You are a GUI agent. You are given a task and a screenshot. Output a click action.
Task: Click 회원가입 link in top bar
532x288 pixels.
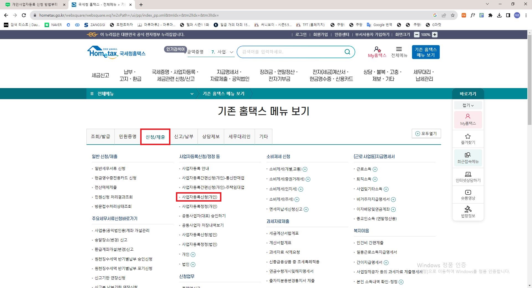click(321, 35)
